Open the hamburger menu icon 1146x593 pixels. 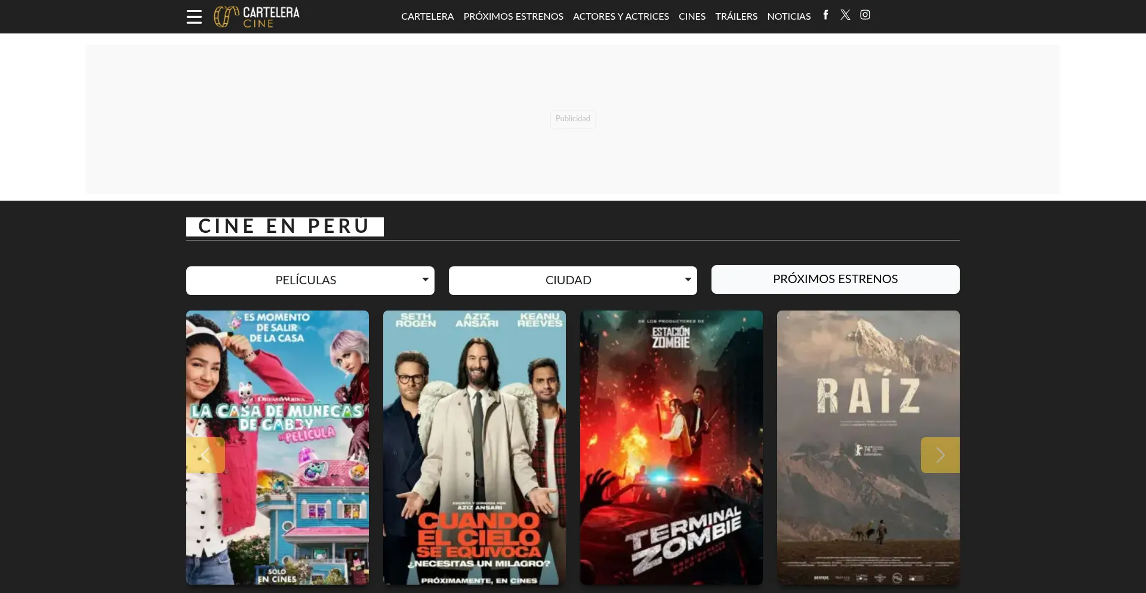(194, 17)
